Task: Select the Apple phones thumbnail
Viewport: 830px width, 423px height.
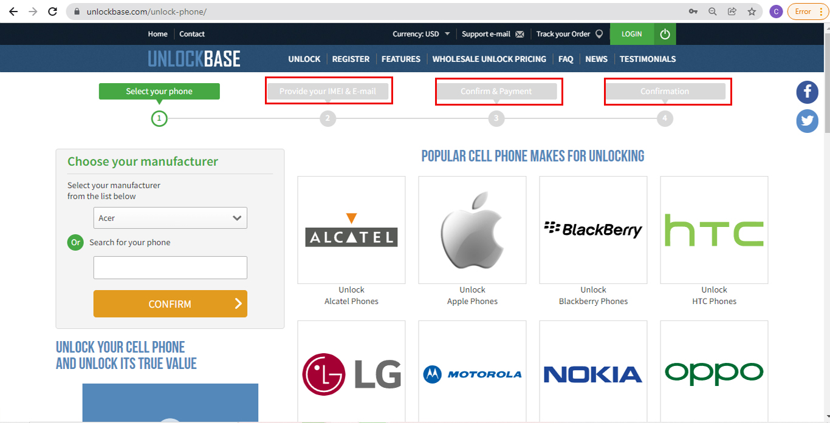Action: click(x=472, y=230)
